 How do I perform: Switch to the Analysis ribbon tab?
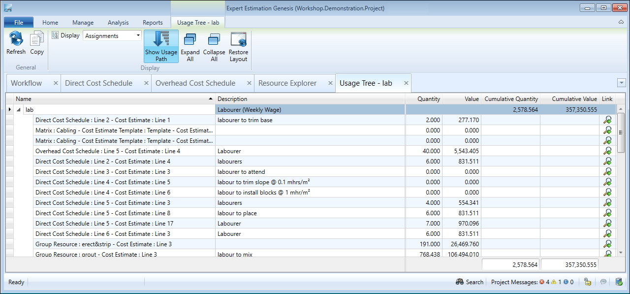coord(118,23)
